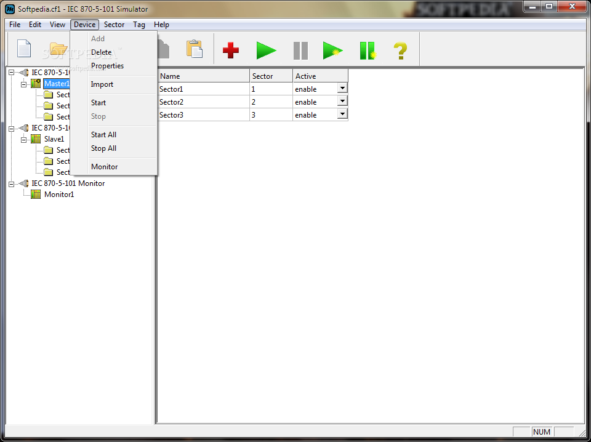Click the Monitor1 device icon in tree
Image resolution: width=591 pixels, height=442 pixels.
[36, 195]
